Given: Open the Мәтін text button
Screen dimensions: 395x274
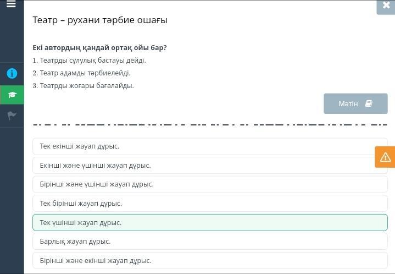Looking at the screenshot, I should [348, 103].
